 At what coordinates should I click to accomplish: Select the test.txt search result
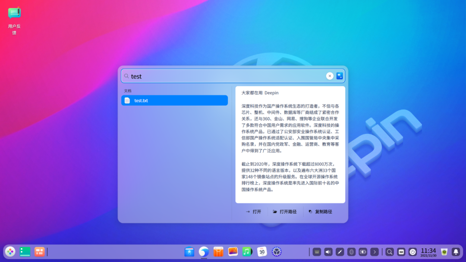(174, 100)
